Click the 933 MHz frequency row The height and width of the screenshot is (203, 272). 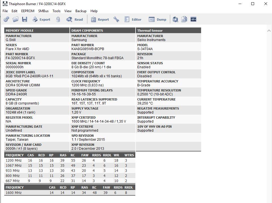69,171
